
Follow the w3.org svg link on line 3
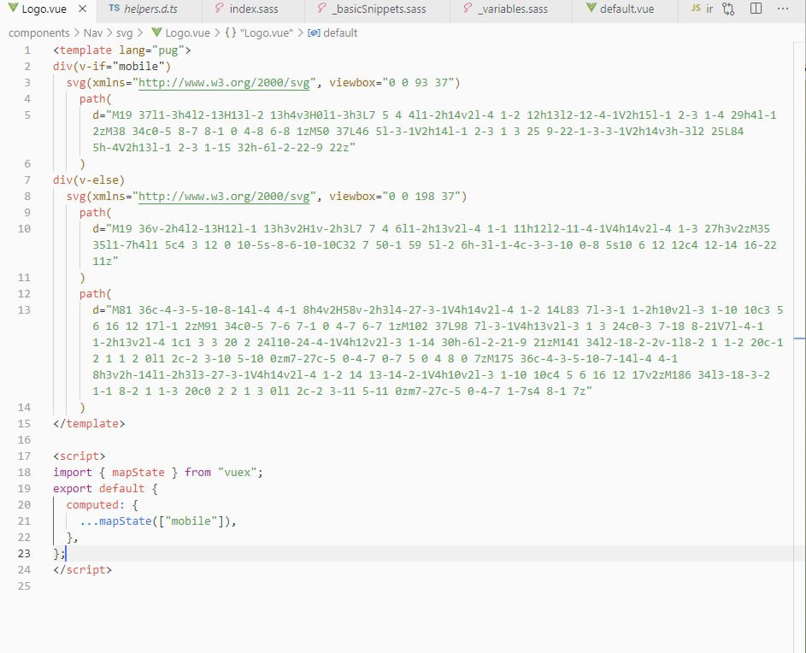click(x=224, y=83)
